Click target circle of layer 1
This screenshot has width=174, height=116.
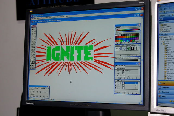(x=136, y=86)
